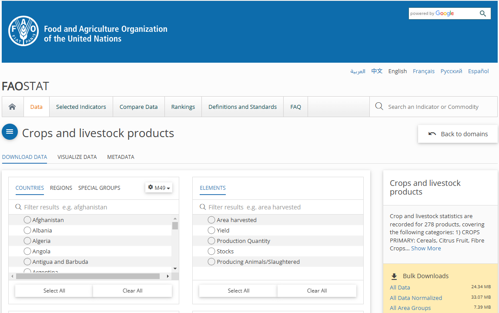
Task: Expand description with Show More
Action: coord(426,248)
